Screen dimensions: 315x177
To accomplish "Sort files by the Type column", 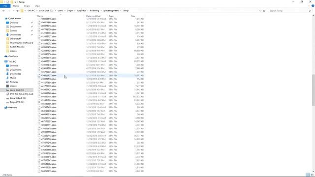I will (111, 16).
